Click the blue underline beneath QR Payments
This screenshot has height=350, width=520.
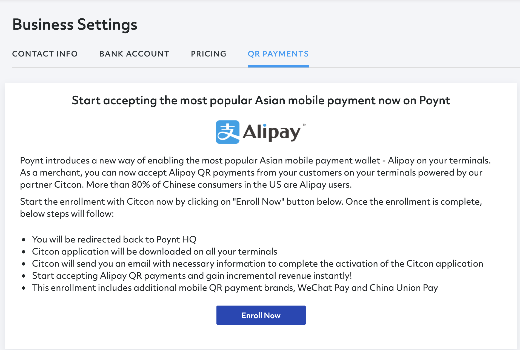click(x=278, y=66)
